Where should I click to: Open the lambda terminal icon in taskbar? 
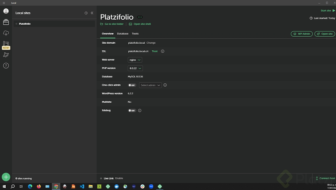[x=99, y=186]
